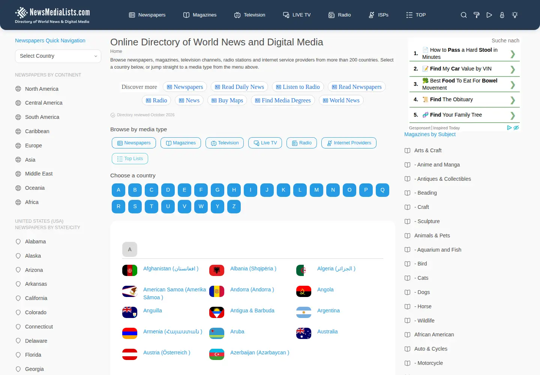The width and height of the screenshot is (540, 375).
Task: Click the Top Lists button
Action: click(x=130, y=159)
